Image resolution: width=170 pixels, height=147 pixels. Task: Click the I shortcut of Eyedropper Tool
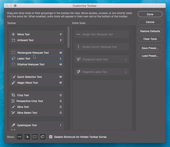tap(61, 125)
